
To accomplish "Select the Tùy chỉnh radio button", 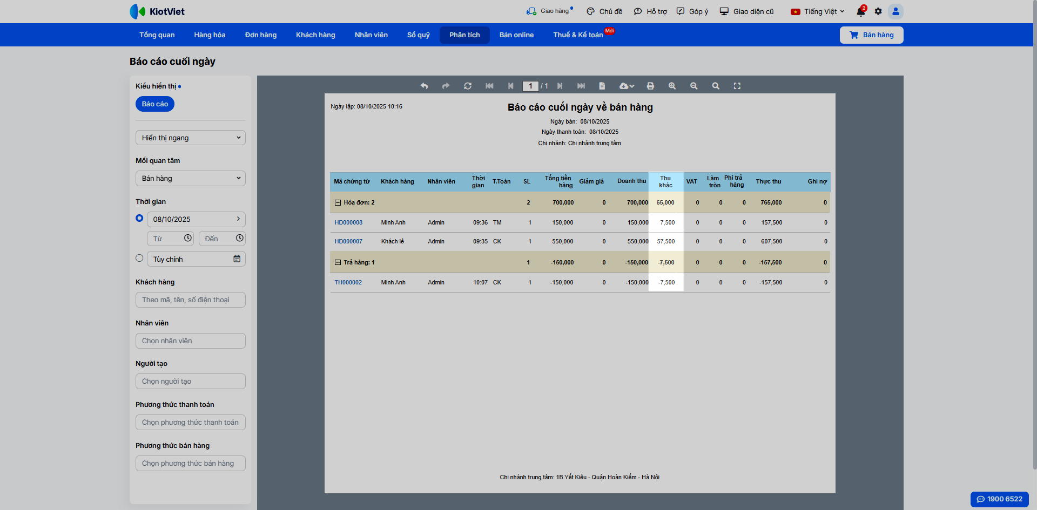I will click(x=139, y=258).
